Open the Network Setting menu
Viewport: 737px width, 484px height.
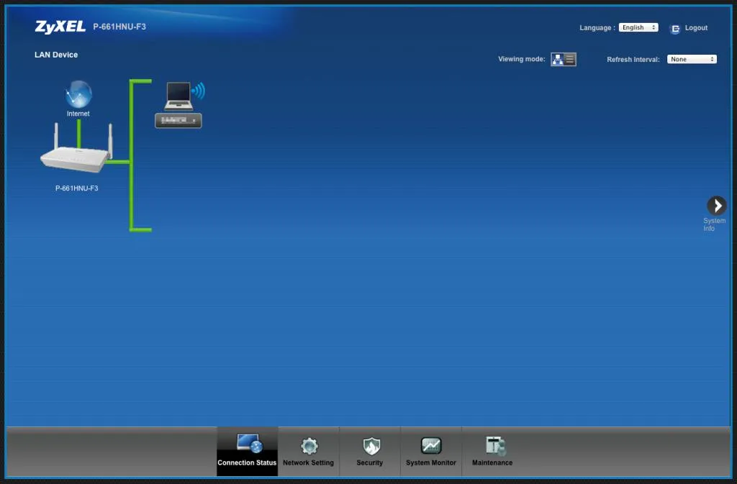click(308, 451)
